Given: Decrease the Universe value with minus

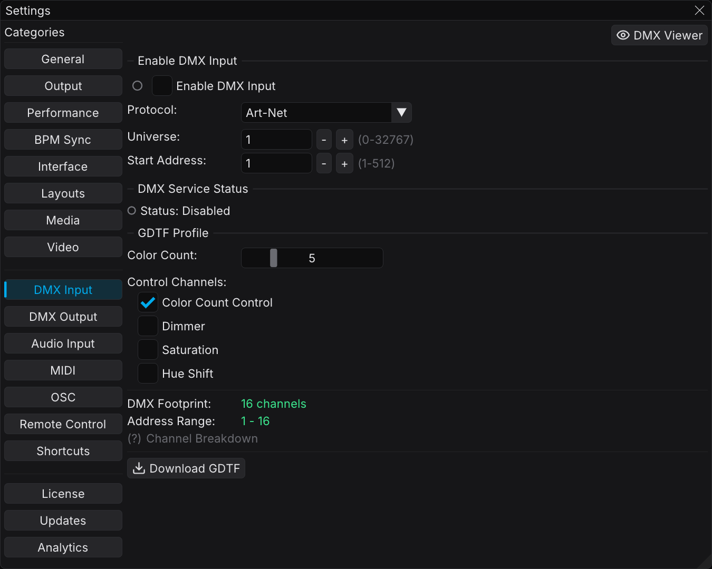Looking at the screenshot, I should tap(324, 140).
